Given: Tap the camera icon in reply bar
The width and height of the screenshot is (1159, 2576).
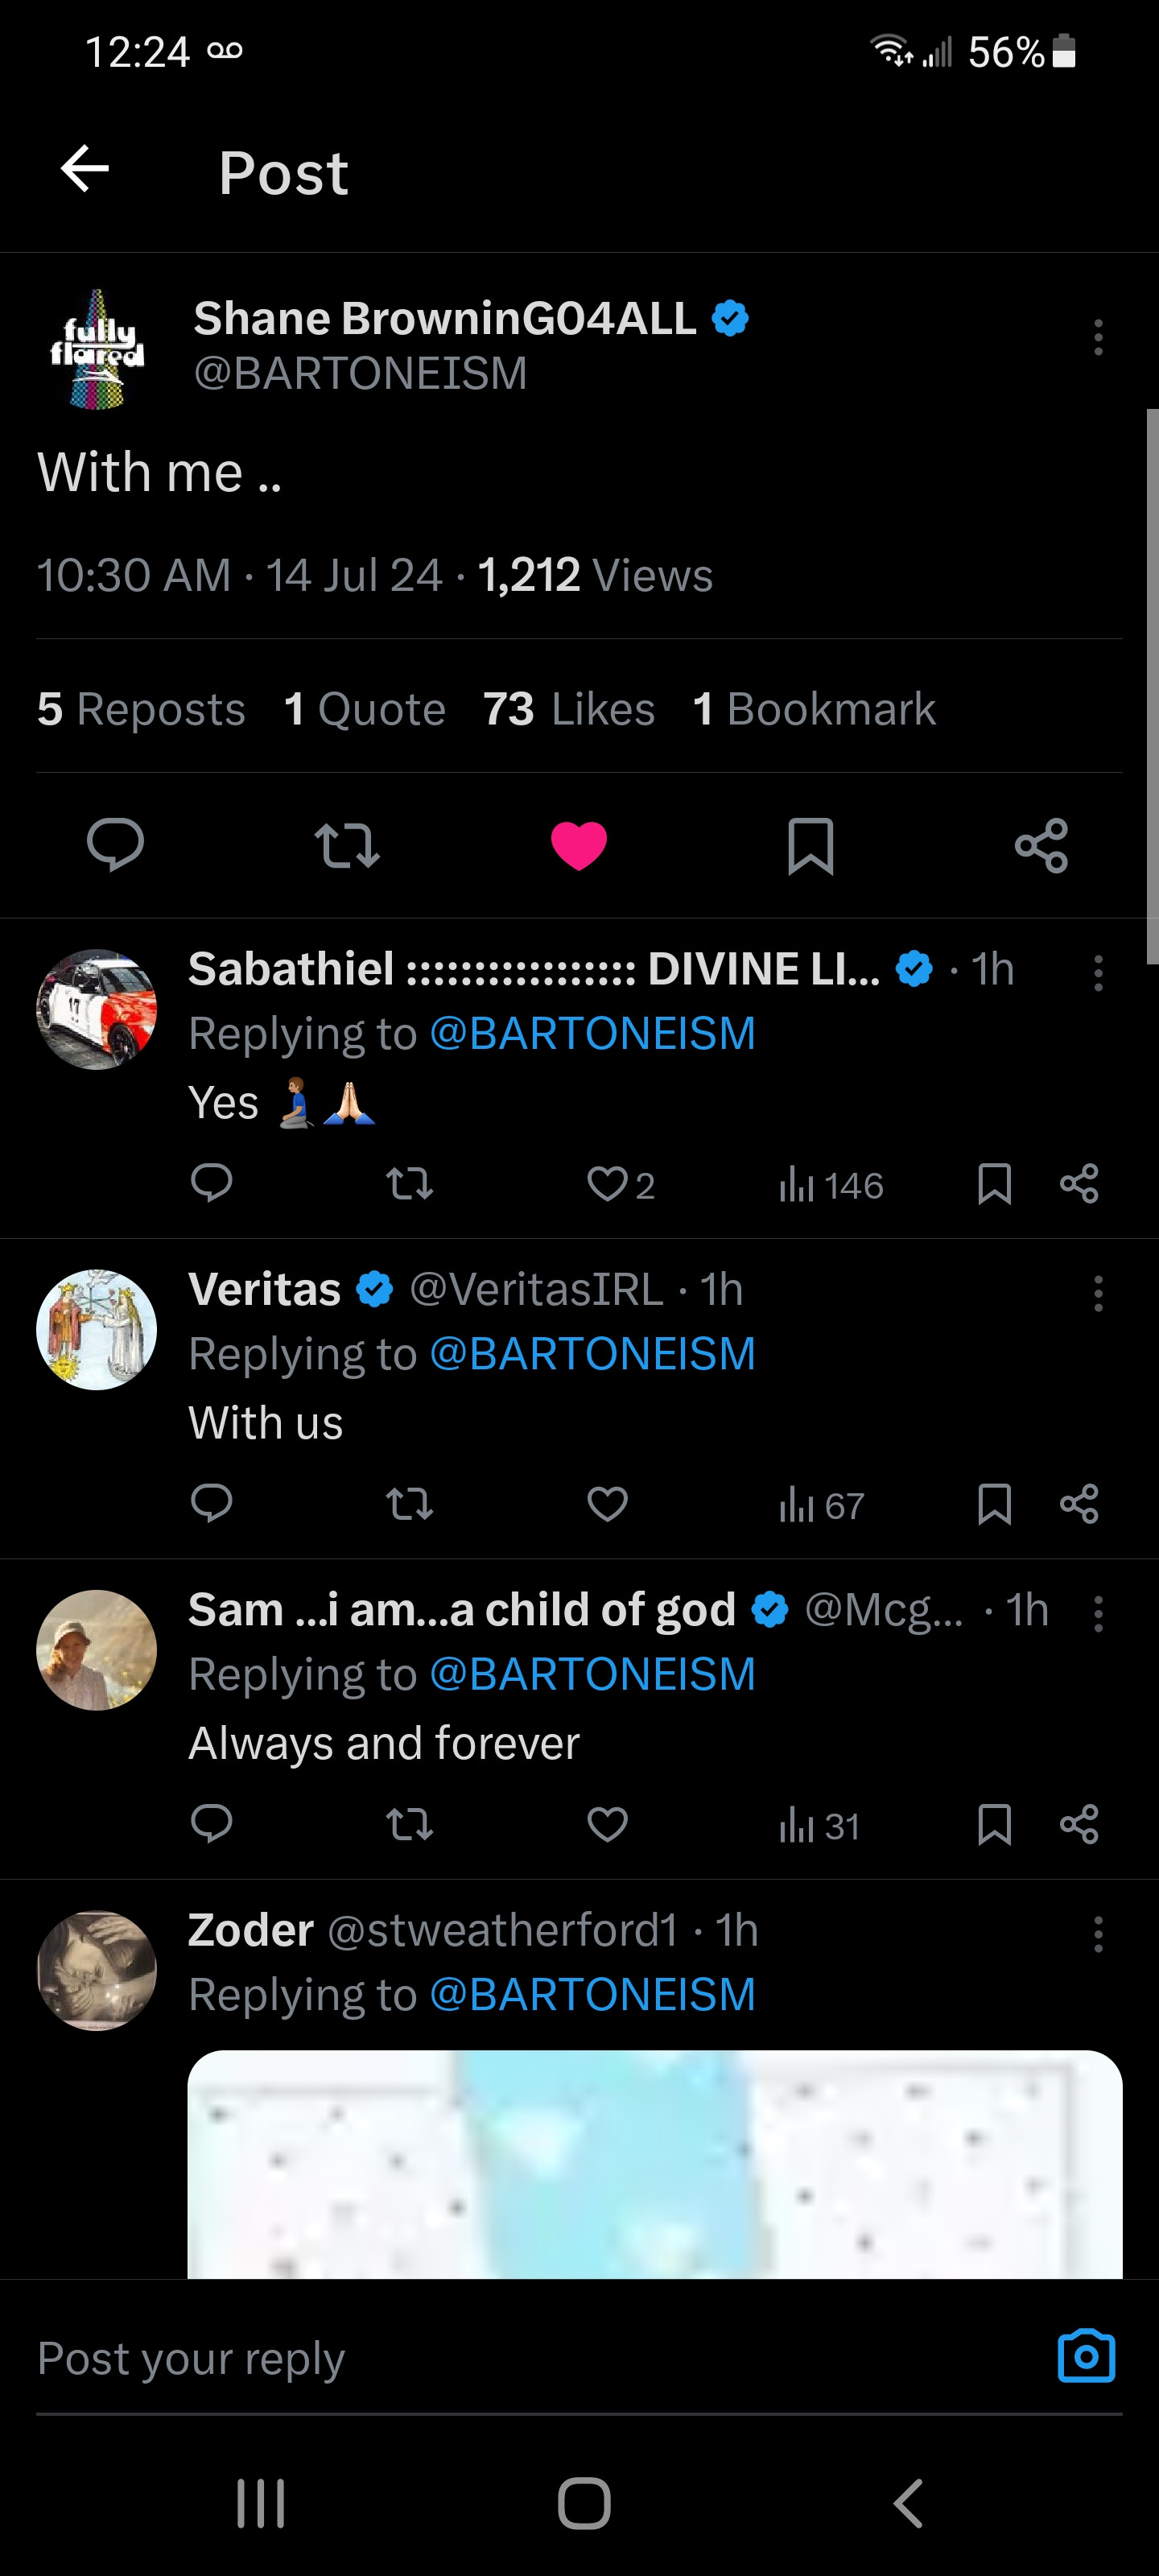Looking at the screenshot, I should tap(1086, 2356).
